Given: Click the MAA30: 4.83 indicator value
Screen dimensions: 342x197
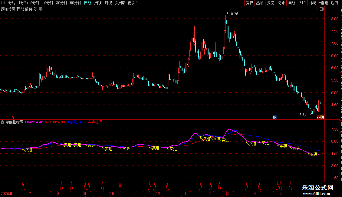Looking at the screenshot, I should [55, 122].
